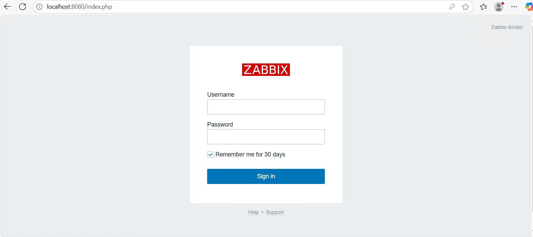Click the vertical scrollbar on the right edge
Viewport: 533px width, 237px height.
coord(532,117)
